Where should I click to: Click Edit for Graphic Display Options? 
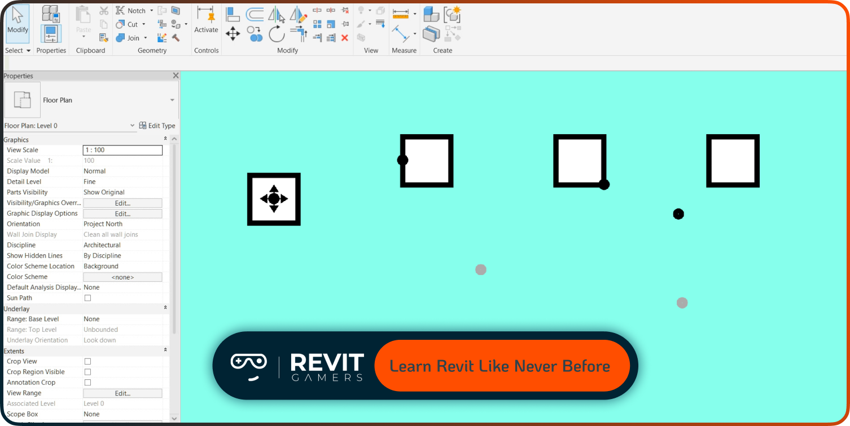pos(122,214)
